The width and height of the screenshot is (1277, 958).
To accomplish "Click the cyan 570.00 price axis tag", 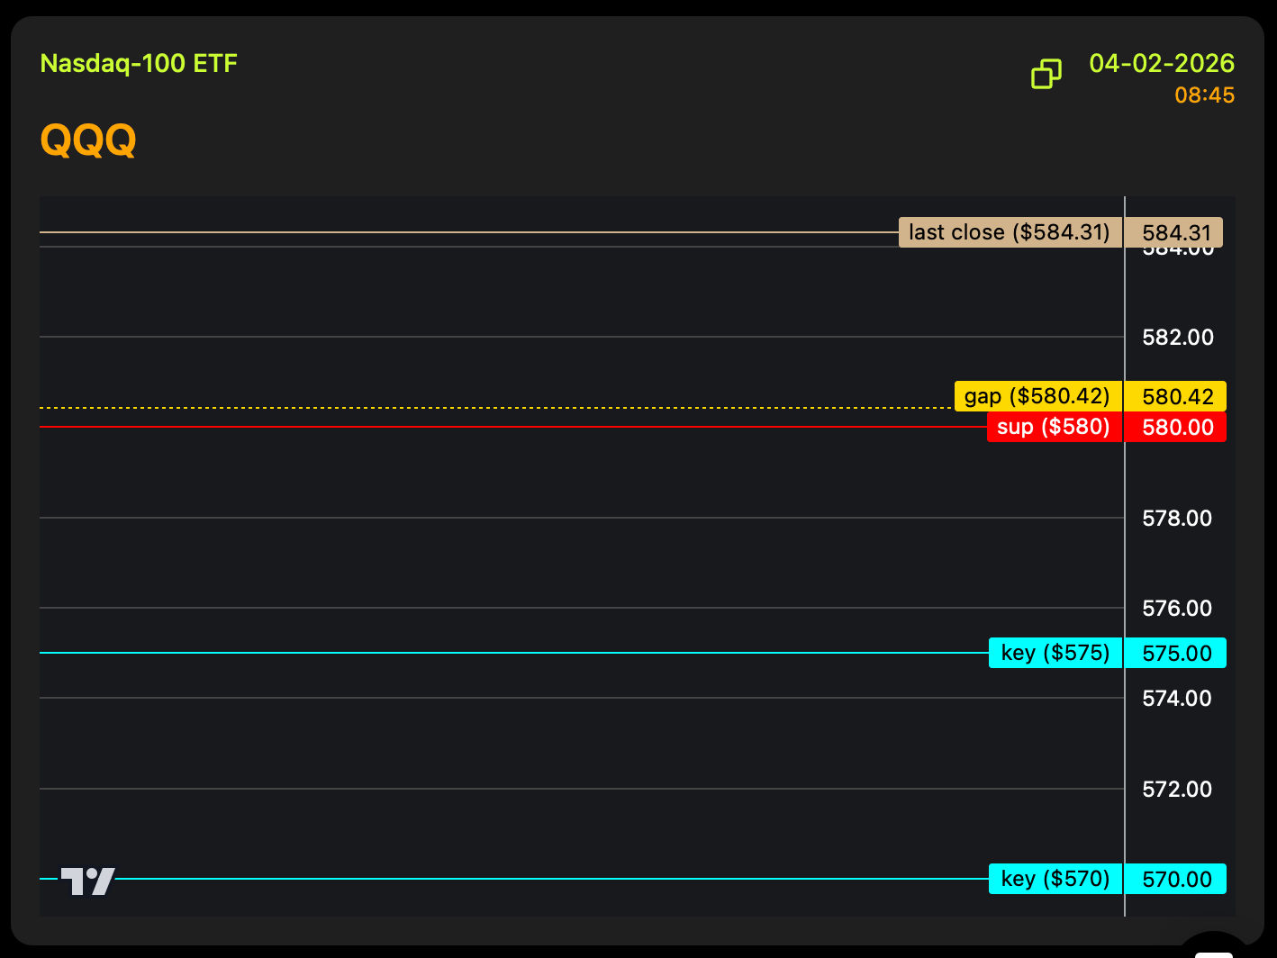I will tap(1176, 879).
